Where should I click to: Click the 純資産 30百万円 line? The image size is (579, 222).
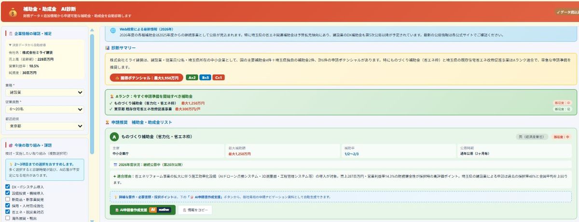click(23, 72)
